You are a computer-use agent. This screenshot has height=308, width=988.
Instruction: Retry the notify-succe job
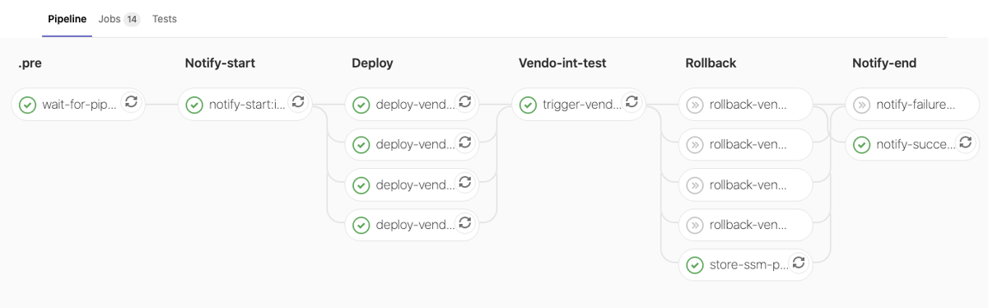pyautogui.click(x=965, y=142)
